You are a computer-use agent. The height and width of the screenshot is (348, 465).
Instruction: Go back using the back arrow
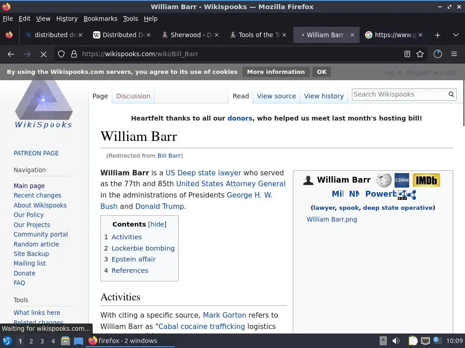[11, 54]
